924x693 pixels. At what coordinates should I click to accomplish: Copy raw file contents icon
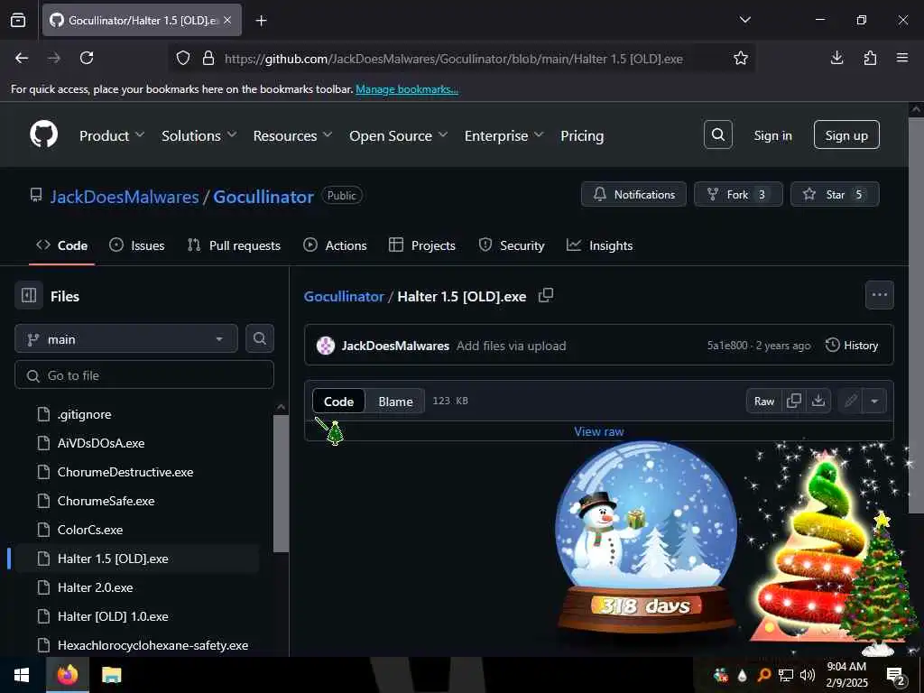tap(794, 402)
